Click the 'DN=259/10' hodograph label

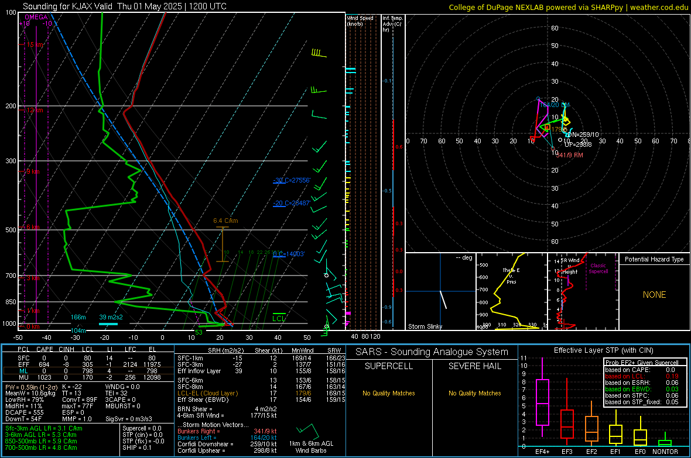tap(583, 135)
